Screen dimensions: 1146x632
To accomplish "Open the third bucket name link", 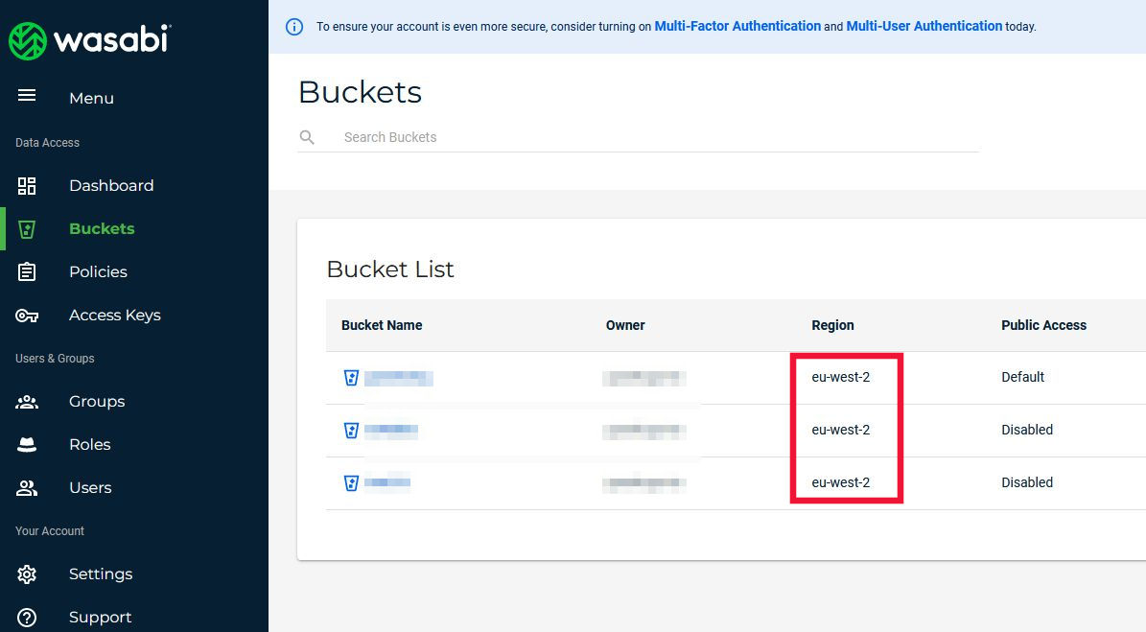I will (x=387, y=483).
